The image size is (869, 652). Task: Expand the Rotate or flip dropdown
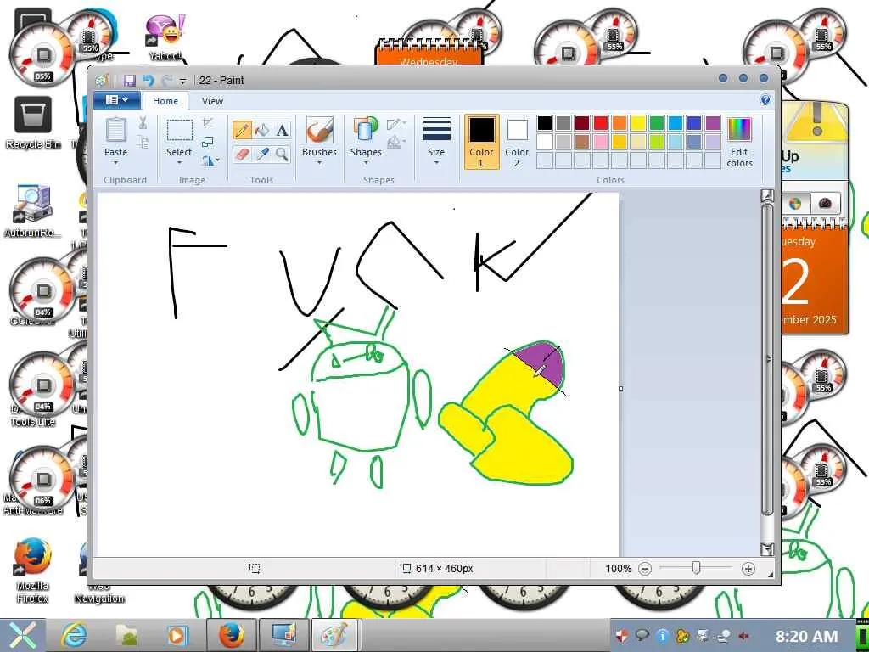point(210,160)
